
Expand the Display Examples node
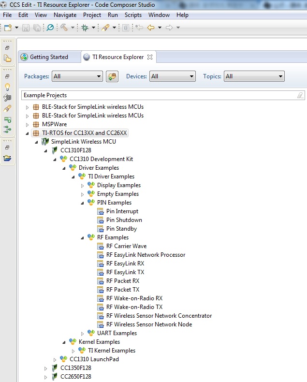[82, 186]
